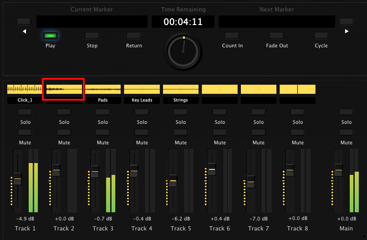Click the -7.0 dB level value
Screen dimensions: 367x240
(x=258, y=219)
